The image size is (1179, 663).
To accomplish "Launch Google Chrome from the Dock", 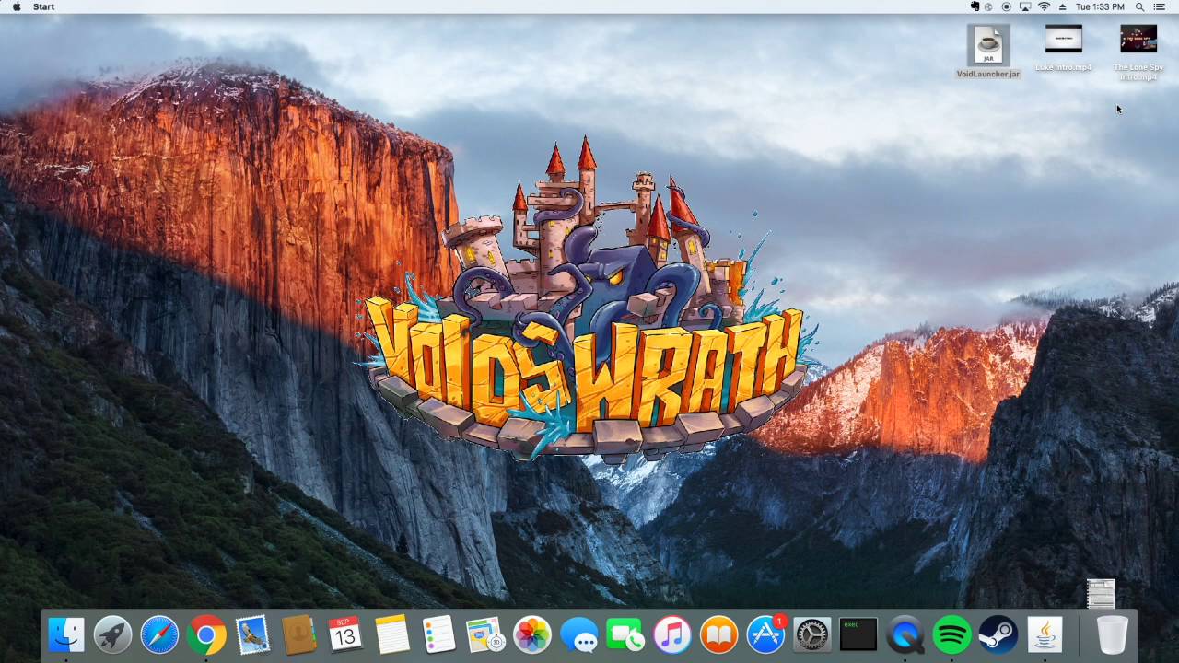I will coord(206,635).
